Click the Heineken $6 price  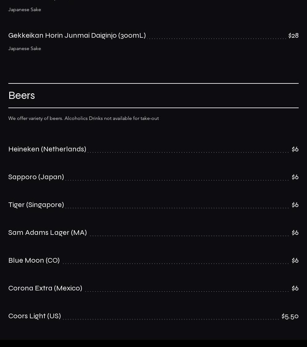tap(295, 149)
